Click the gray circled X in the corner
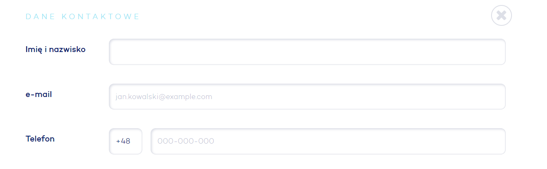Viewport: 547px width, 169px height. coord(502,15)
